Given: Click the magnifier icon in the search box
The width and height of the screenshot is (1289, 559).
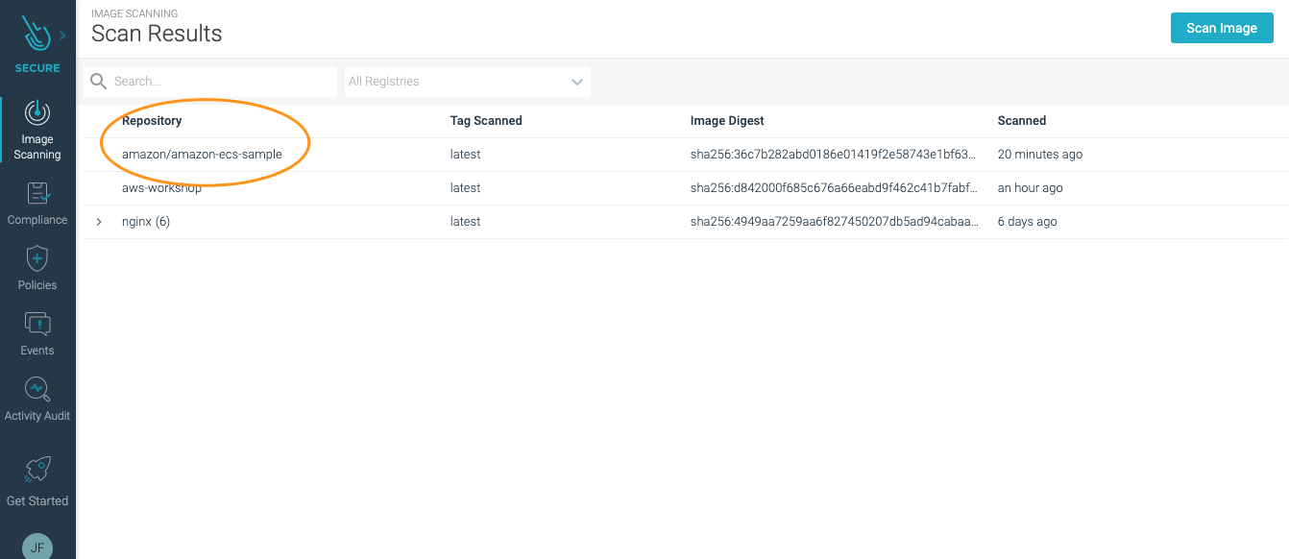Looking at the screenshot, I should (x=98, y=82).
